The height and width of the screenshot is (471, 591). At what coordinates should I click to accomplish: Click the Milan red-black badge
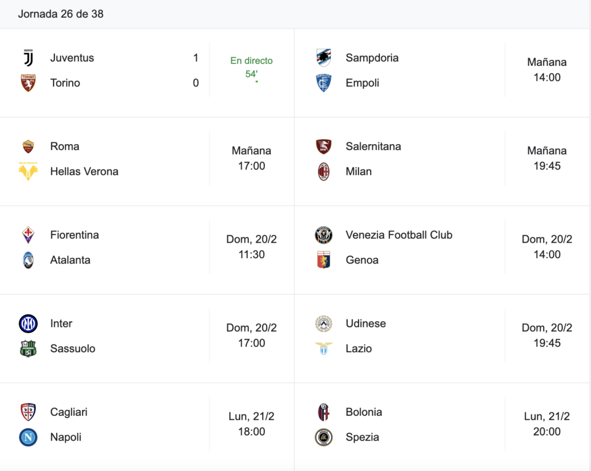[x=324, y=171]
